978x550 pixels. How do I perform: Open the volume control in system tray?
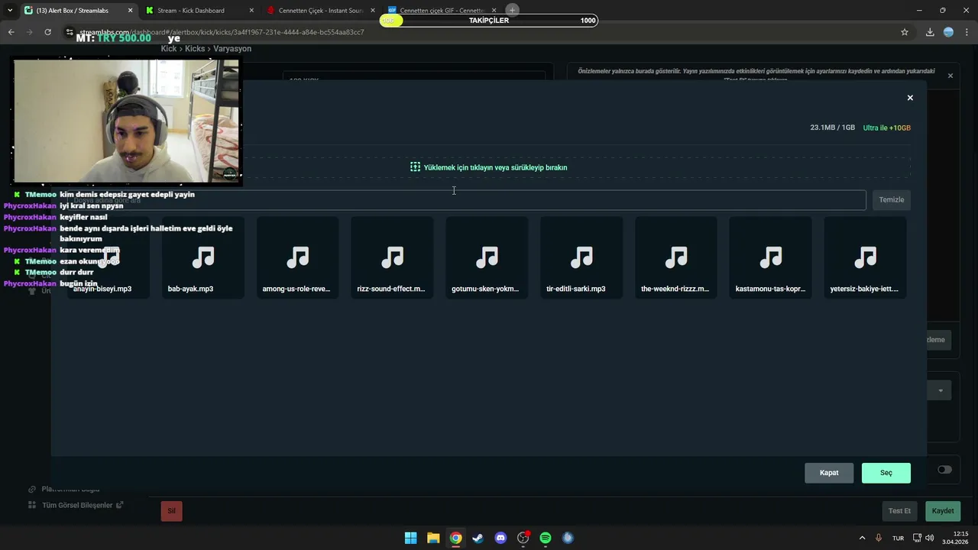pos(930,538)
